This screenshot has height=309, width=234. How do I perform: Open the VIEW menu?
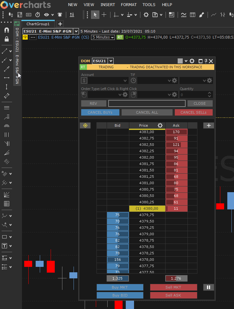click(89, 4)
